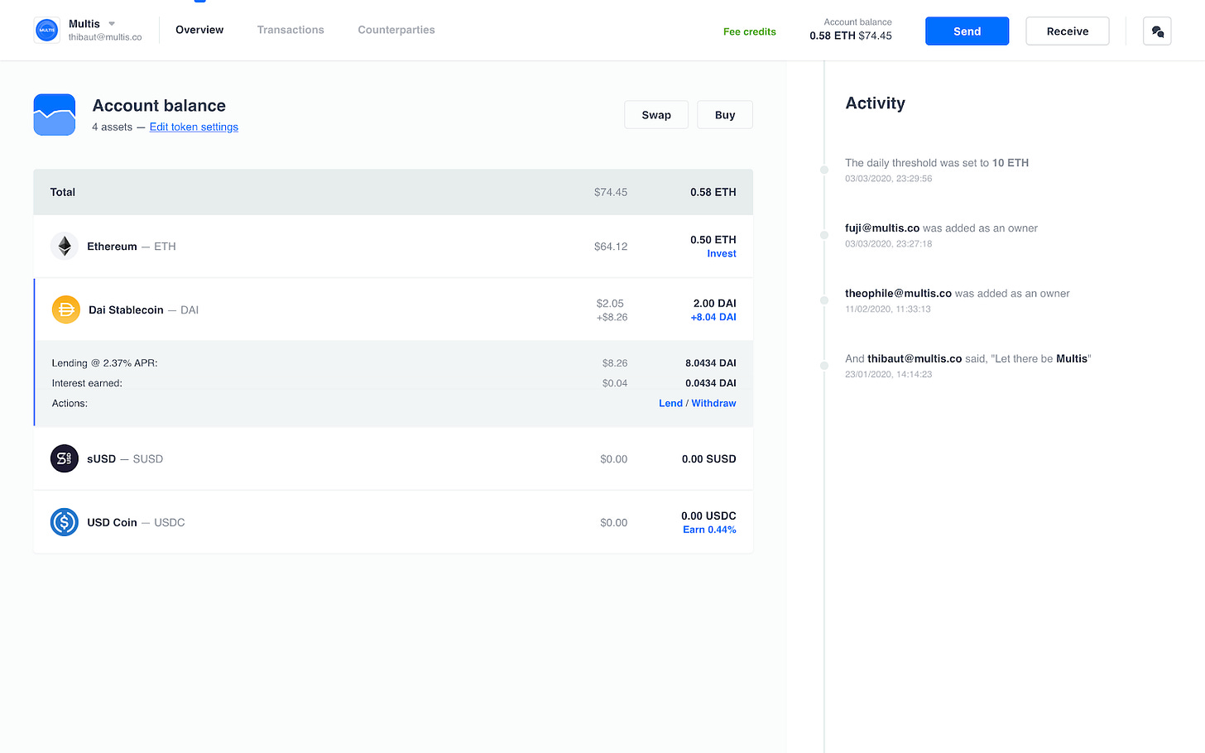1205x753 pixels.
Task: Click the Multis logo avatar
Action: coord(47,31)
